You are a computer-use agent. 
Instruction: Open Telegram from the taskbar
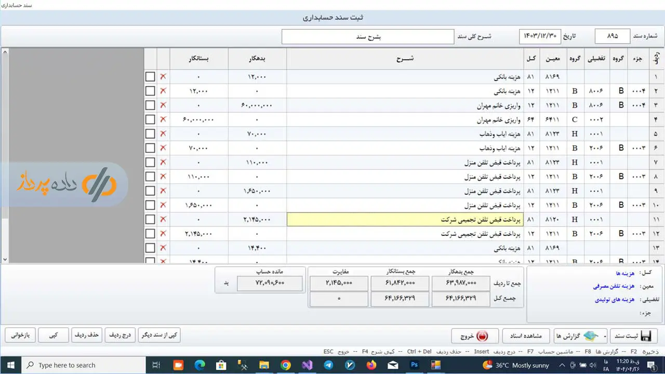coord(328,365)
